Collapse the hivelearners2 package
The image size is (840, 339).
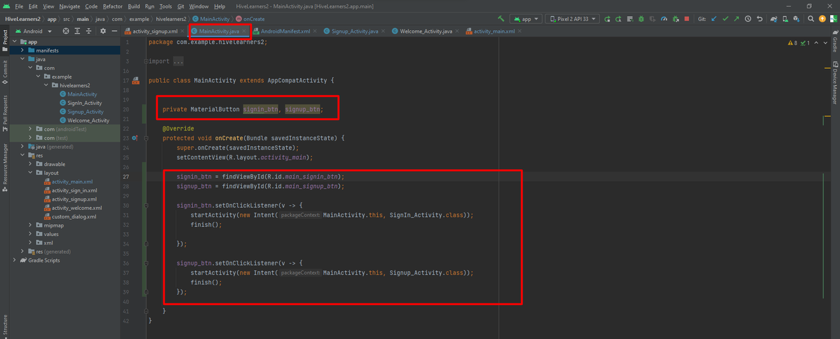tap(47, 85)
